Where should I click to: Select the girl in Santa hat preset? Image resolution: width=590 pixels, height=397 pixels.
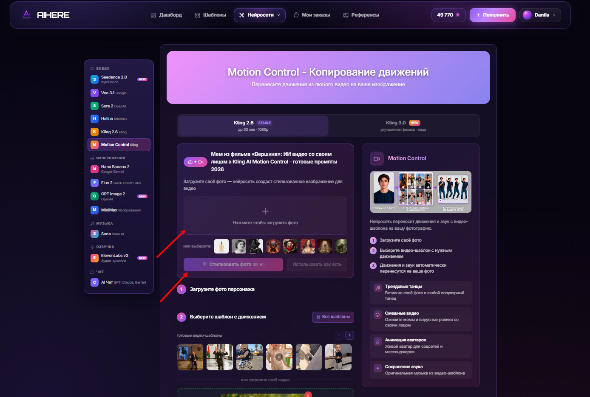290,246
